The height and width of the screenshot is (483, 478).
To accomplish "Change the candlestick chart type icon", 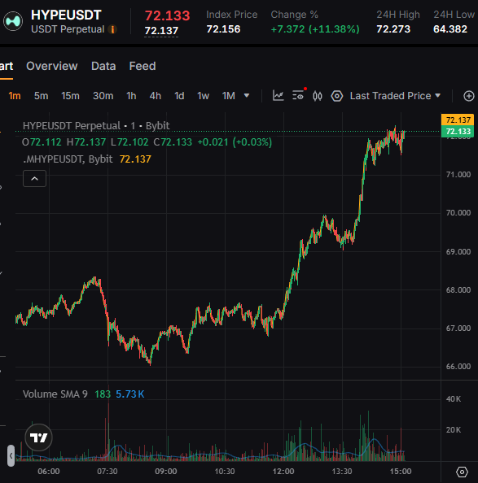I will pyautogui.click(x=318, y=96).
